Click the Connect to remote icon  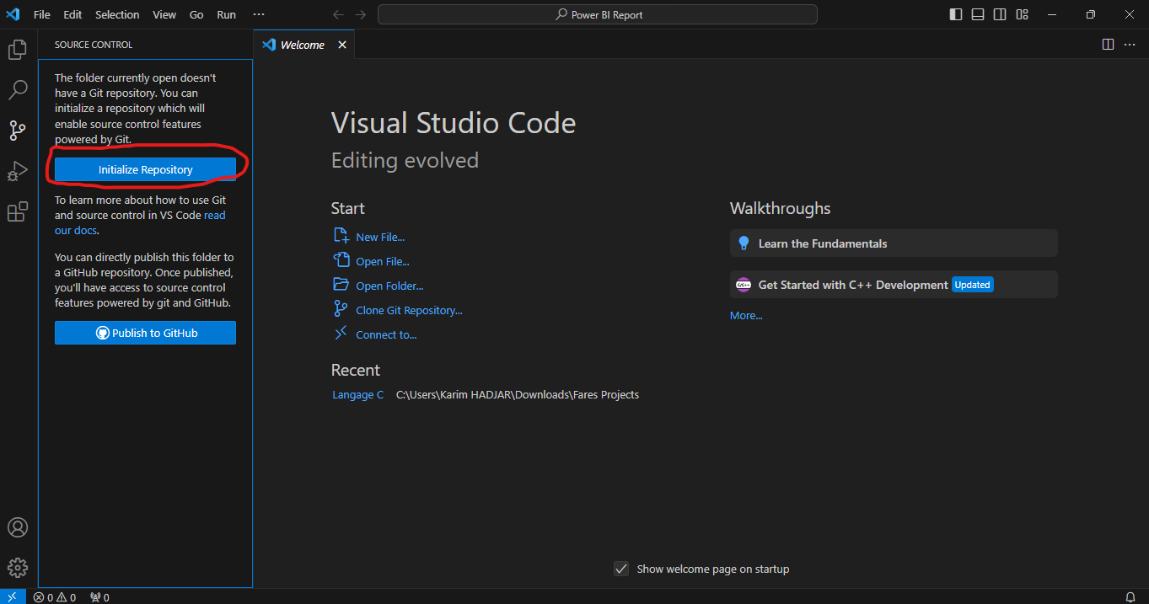341,334
